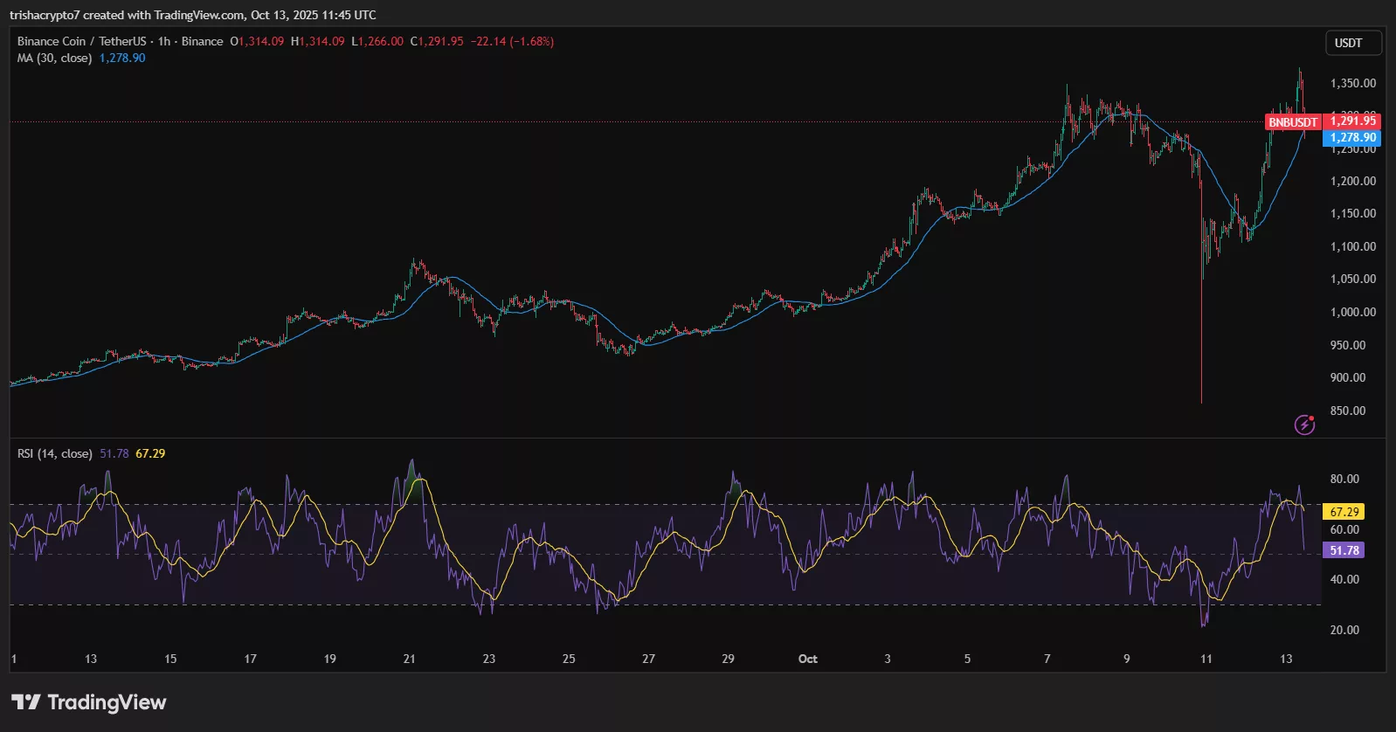Click the 1,000.00 level on price scale
The width and height of the screenshot is (1396, 732).
tap(1352, 312)
